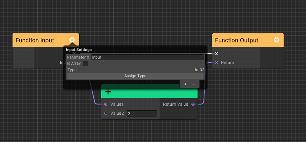Viewport: 306px width, 142px height.
Task: Select the Function Input node header
Action: pyautogui.click(x=46, y=40)
